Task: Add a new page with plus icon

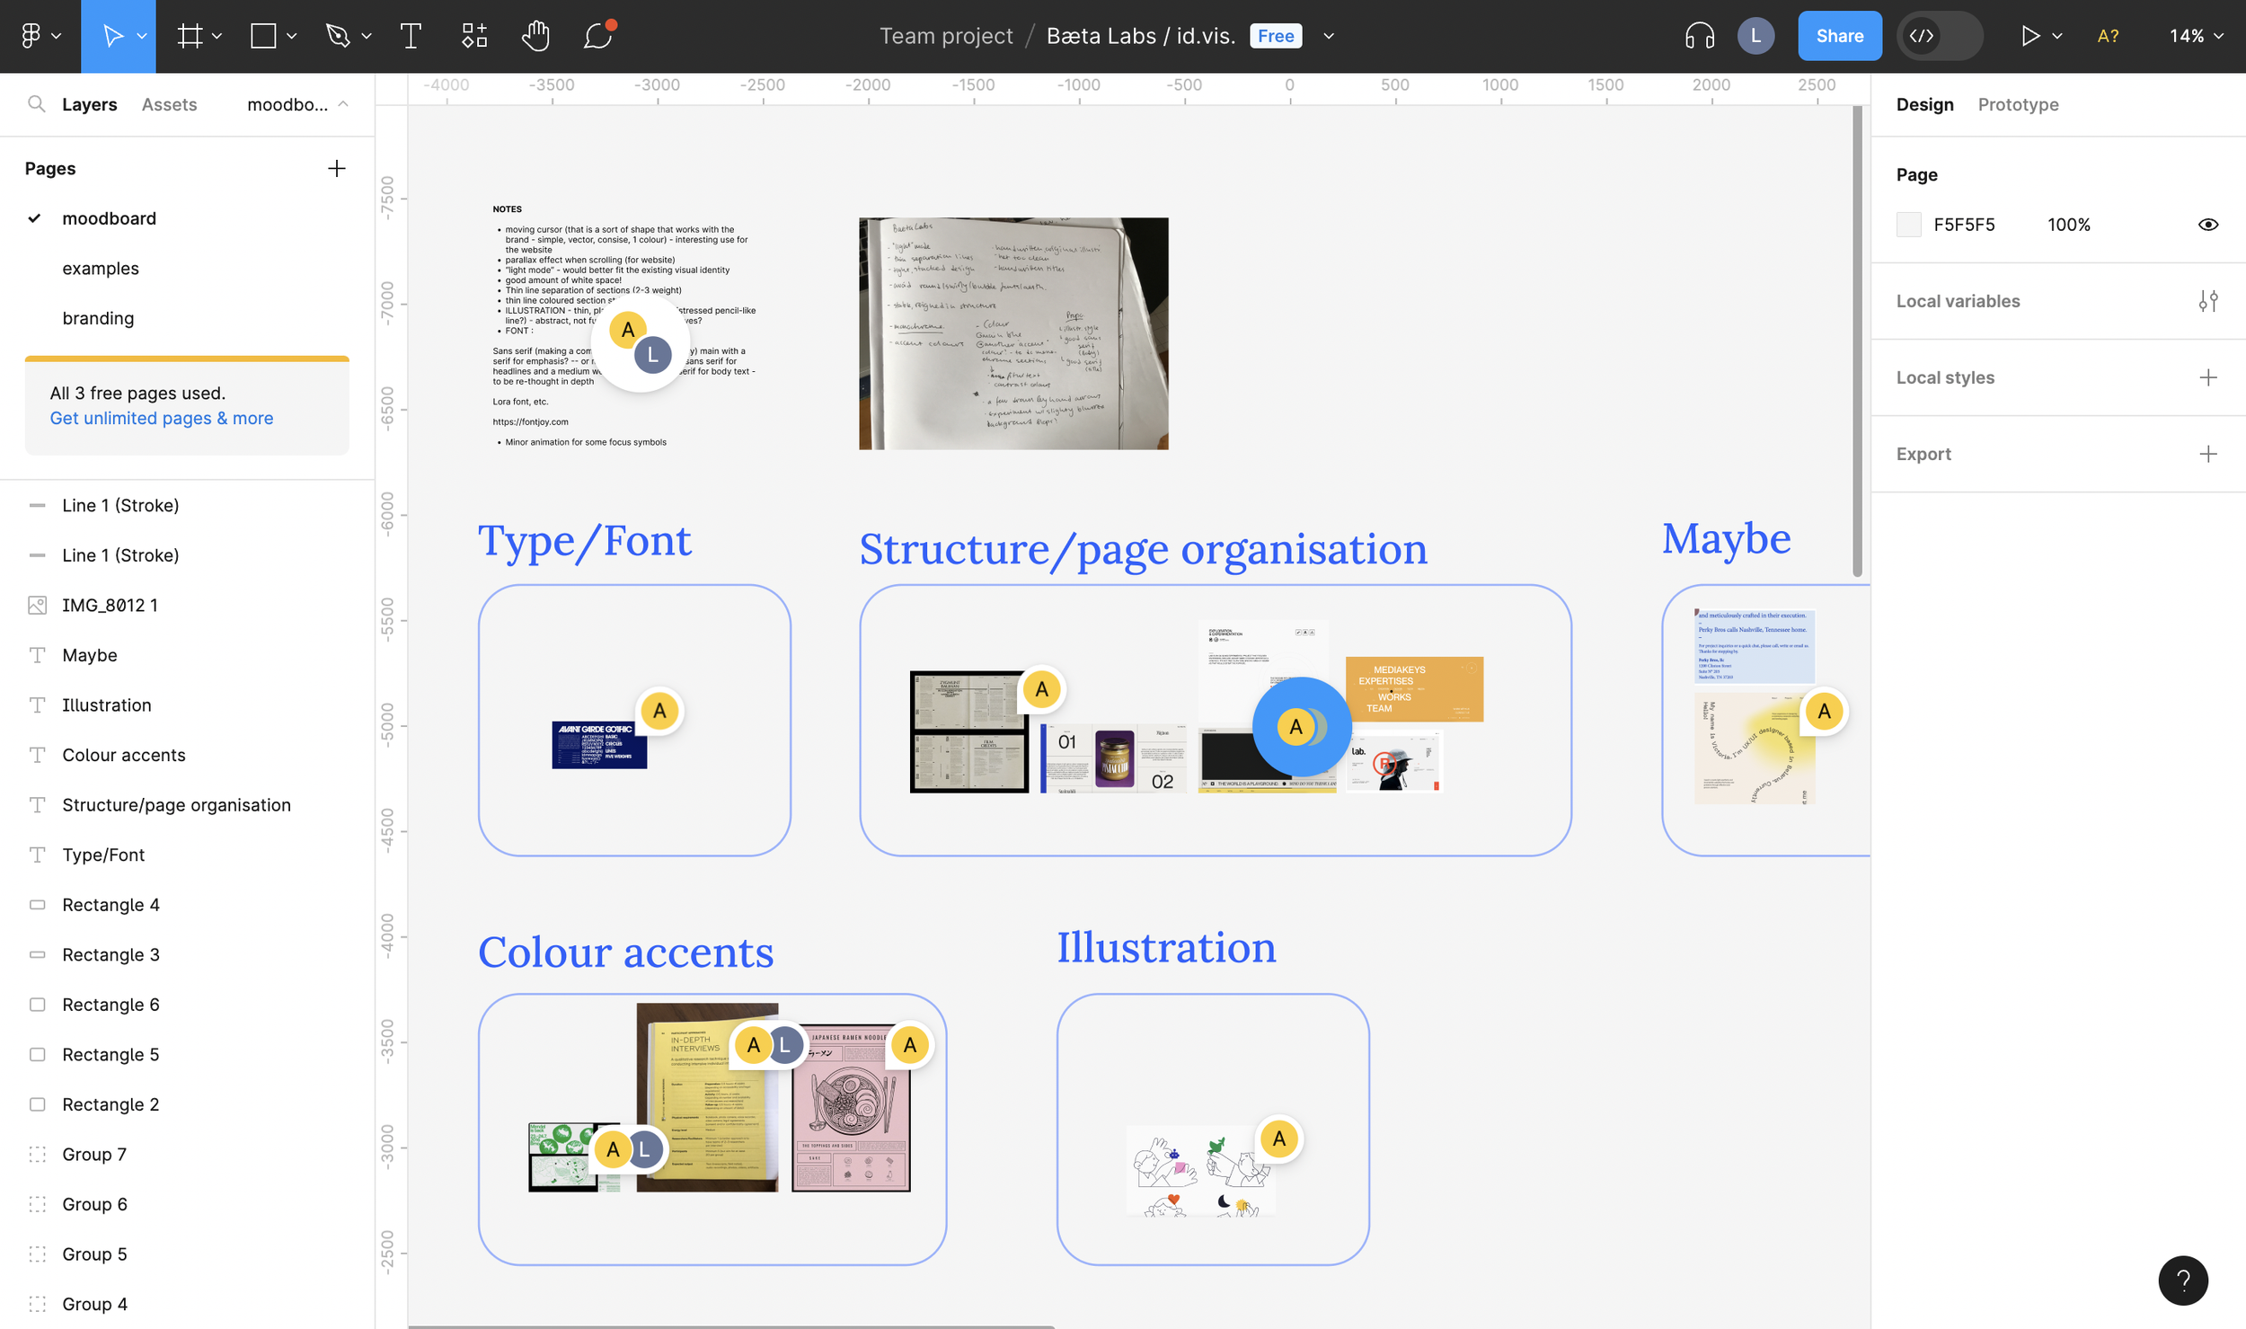Action: pyautogui.click(x=337, y=168)
